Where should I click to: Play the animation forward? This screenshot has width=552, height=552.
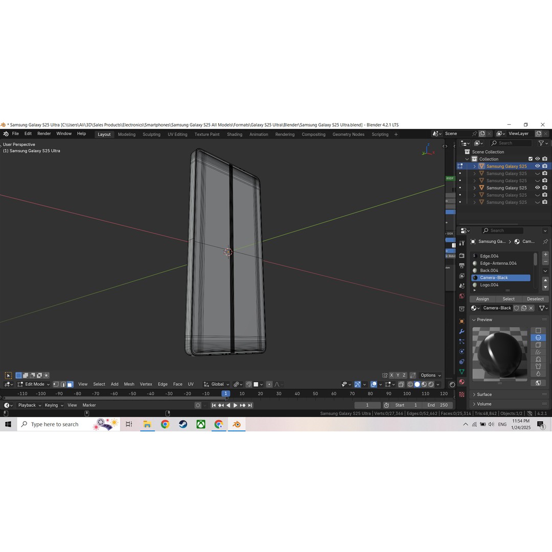(x=236, y=405)
